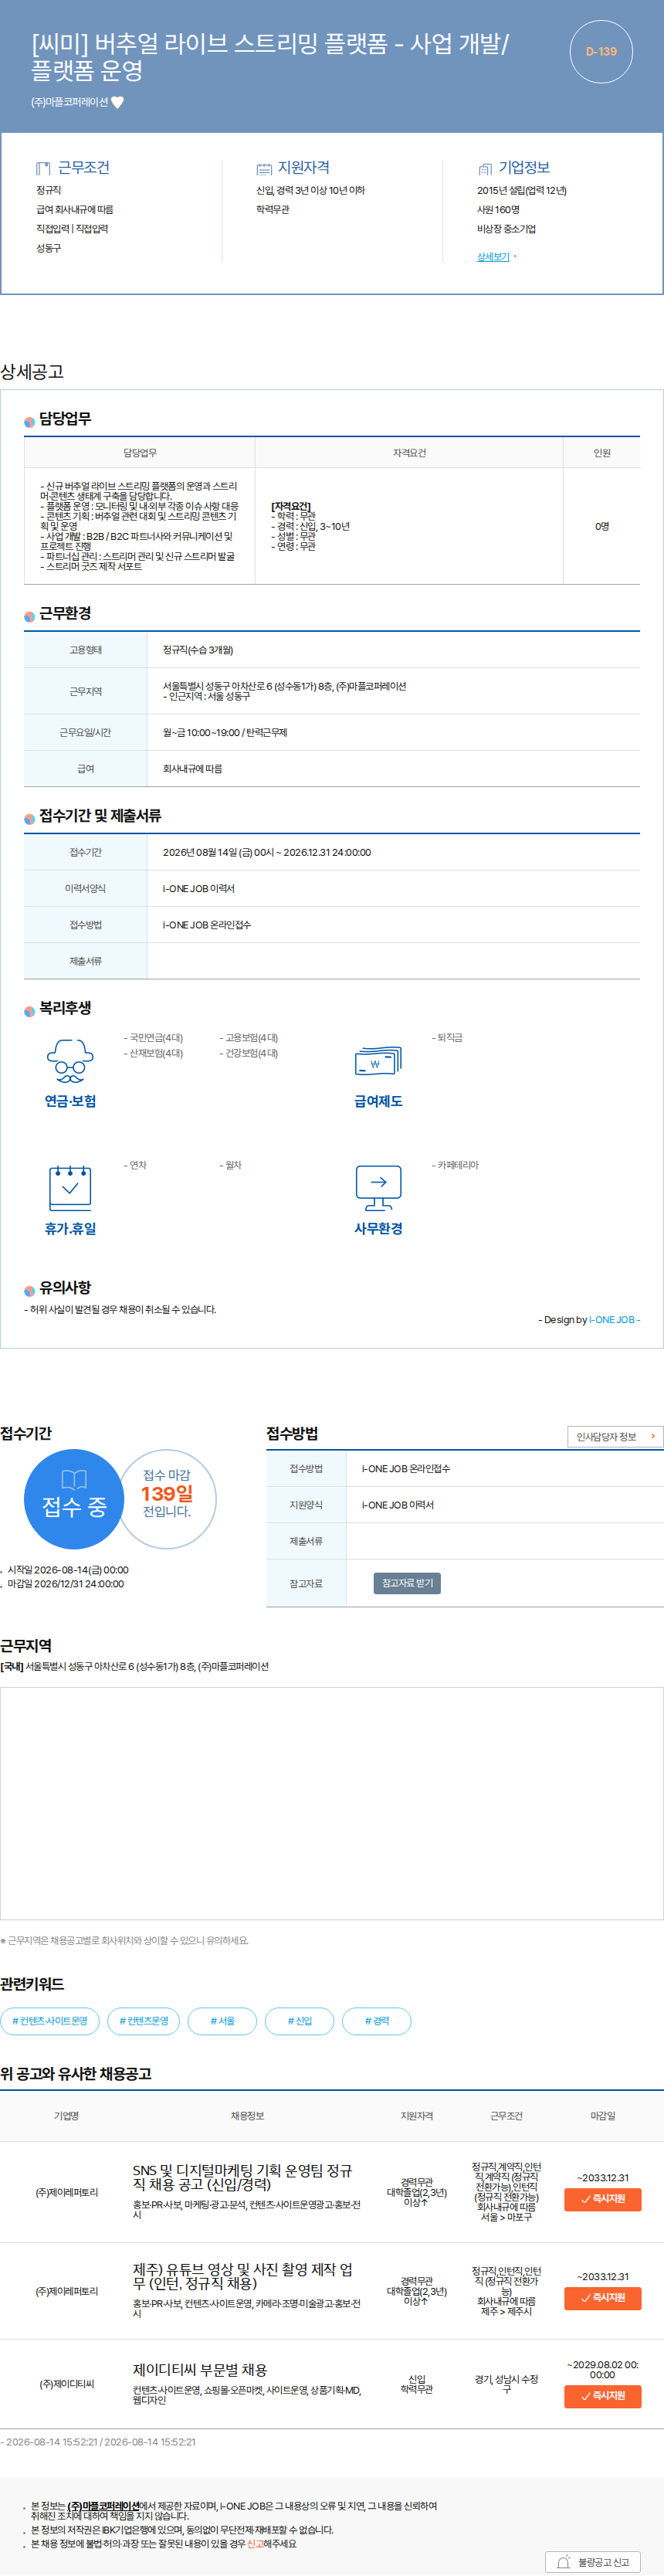Click the (주)마플코퍼레이션 company name in the header

69,102
